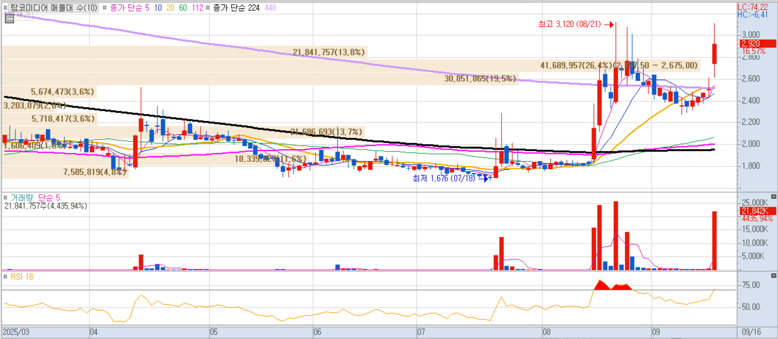This screenshot has height=339, width=778.
Task: Click the current price tag 2,920
Action: [758, 43]
